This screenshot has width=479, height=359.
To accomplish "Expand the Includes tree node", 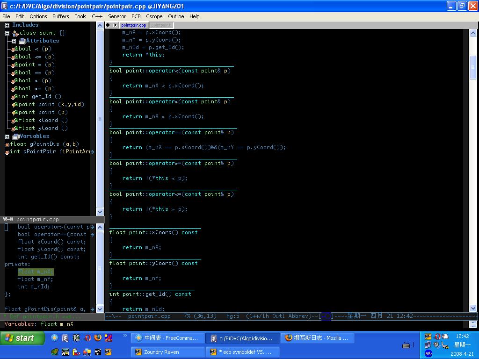I will click(7, 25).
